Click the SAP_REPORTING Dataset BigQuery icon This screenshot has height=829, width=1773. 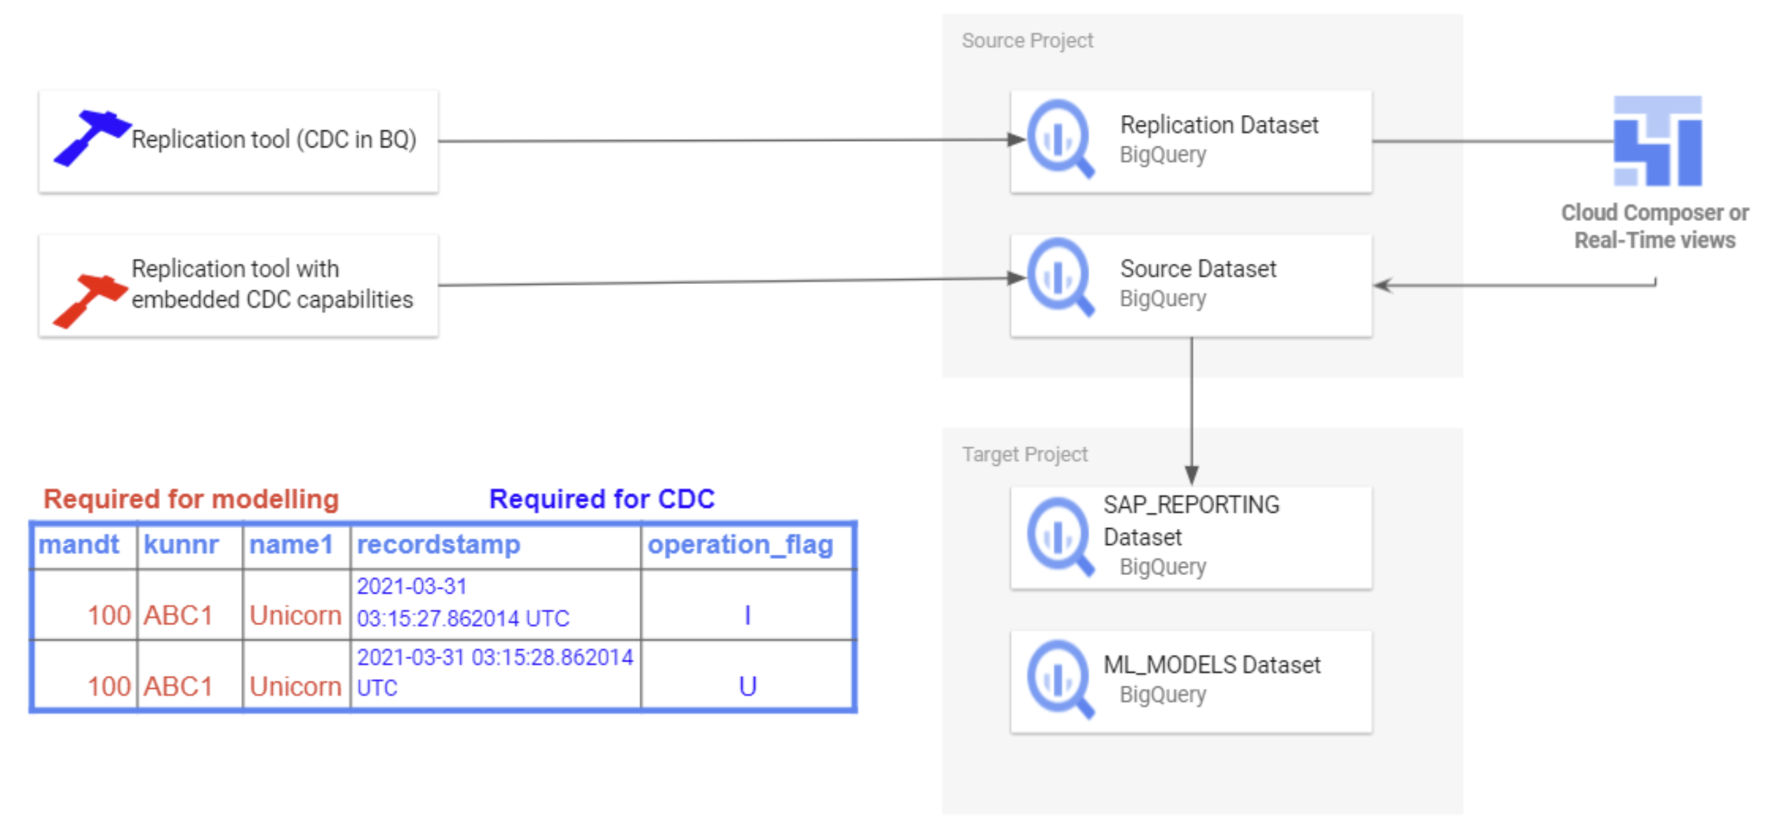pyautogui.click(x=1059, y=537)
